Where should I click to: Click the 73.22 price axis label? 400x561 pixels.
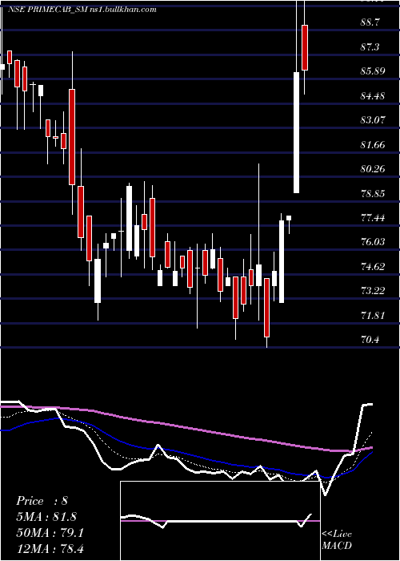click(x=374, y=290)
